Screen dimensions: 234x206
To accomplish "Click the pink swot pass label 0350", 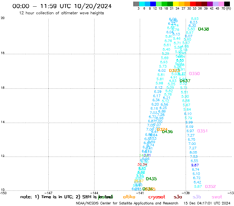I will click(x=194, y=74).
